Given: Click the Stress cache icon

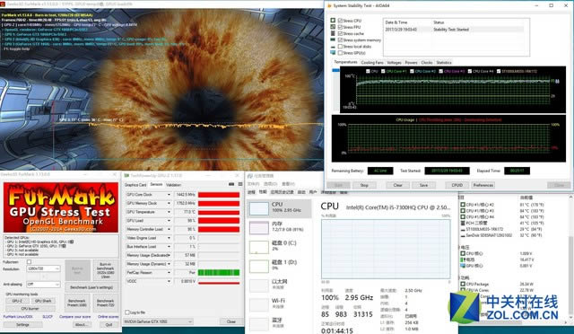Looking at the screenshot, I should tap(333, 33).
